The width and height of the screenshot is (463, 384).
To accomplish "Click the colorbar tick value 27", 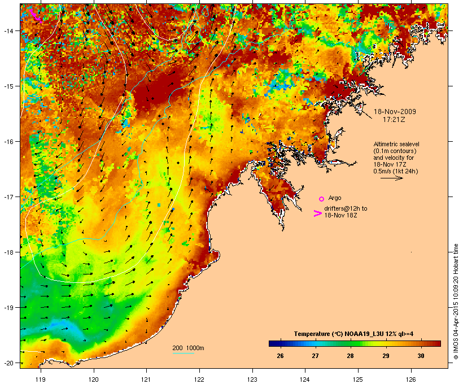I will 316,356.
